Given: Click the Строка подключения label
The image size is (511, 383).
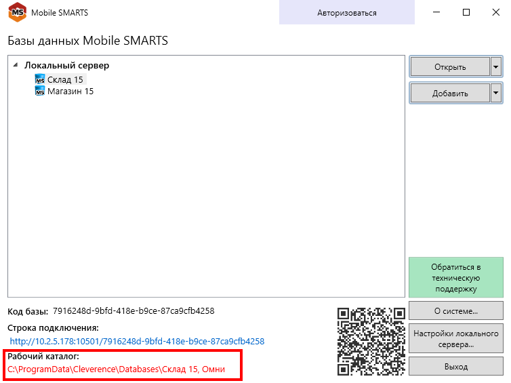Looking at the screenshot, I should tap(53, 327).
